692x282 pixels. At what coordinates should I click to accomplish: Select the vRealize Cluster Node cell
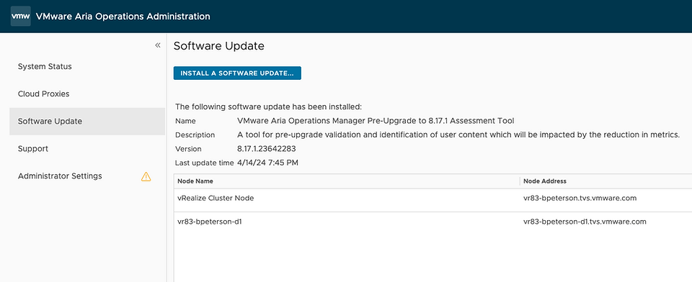(216, 199)
